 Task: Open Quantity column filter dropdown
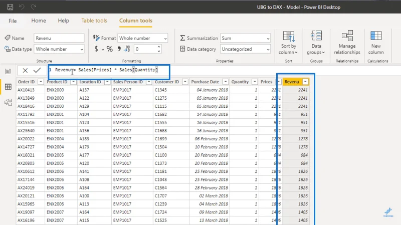point(255,82)
